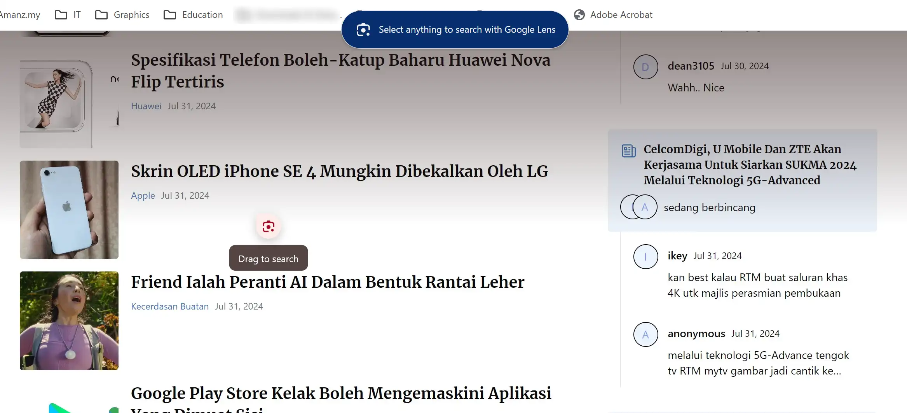Click the iPhone SE article thumbnail
This screenshot has height=413, width=907.
click(69, 210)
